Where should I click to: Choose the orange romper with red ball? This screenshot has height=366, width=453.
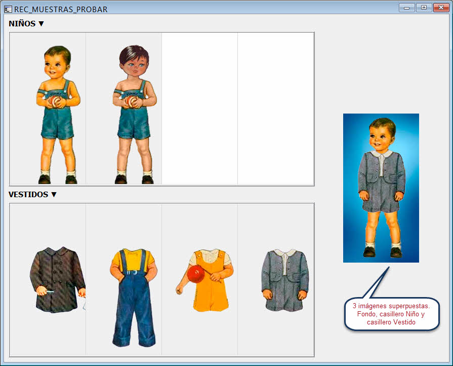(199, 279)
